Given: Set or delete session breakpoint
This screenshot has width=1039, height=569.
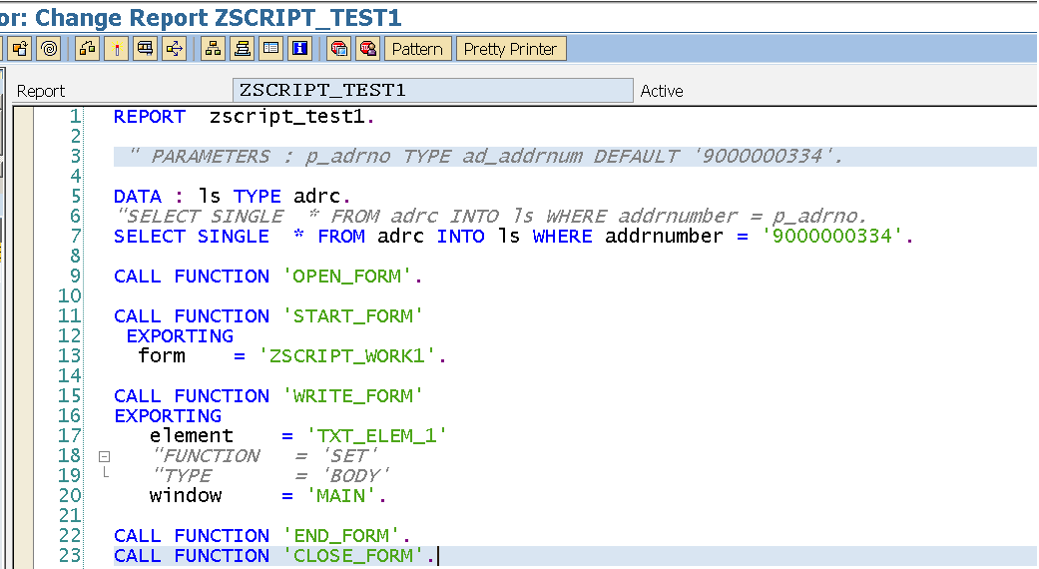Looking at the screenshot, I should click(338, 48).
